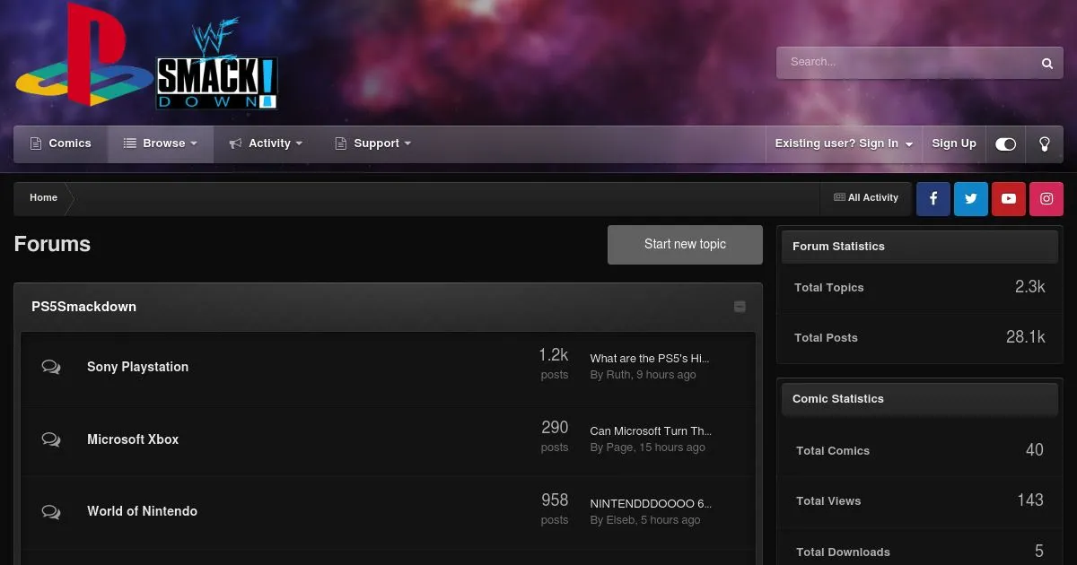This screenshot has width=1077, height=565.
Task: Toggle the dark mode switch
Action: [1006, 143]
